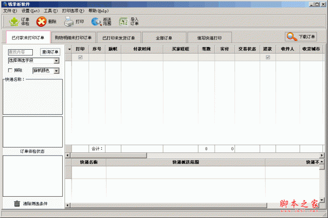Click the courier grid horizontal scrollbar thumb
Viewport: 328px width, 218px height.
click(x=168, y=205)
